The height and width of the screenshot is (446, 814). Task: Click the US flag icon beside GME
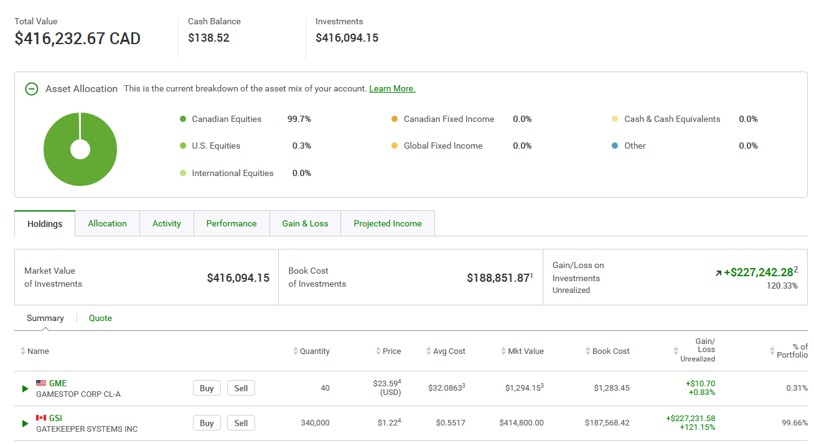[41, 383]
